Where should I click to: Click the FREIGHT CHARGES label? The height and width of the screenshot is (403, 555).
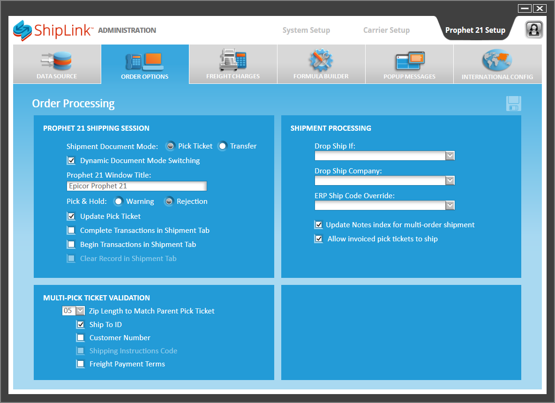point(233,76)
